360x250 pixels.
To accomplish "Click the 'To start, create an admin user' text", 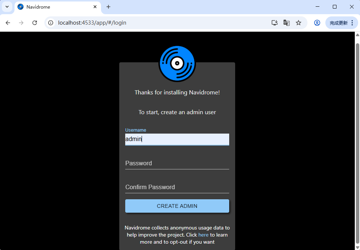I will pyautogui.click(x=177, y=112).
